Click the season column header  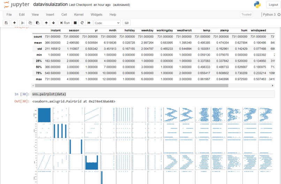click(74, 30)
